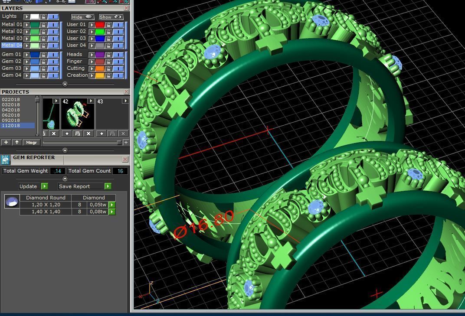Click the lock icon for Metal 03 layer
Viewport: 465px width, 316px height.
[43, 39]
